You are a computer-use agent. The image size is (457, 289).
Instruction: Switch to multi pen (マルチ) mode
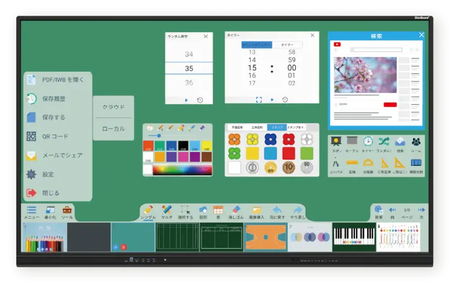coord(167,211)
